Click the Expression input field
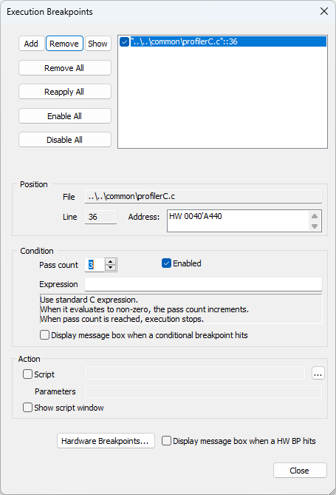 (203, 284)
